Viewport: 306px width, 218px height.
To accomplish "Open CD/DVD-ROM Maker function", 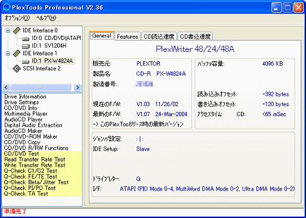I will click(x=30, y=136).
